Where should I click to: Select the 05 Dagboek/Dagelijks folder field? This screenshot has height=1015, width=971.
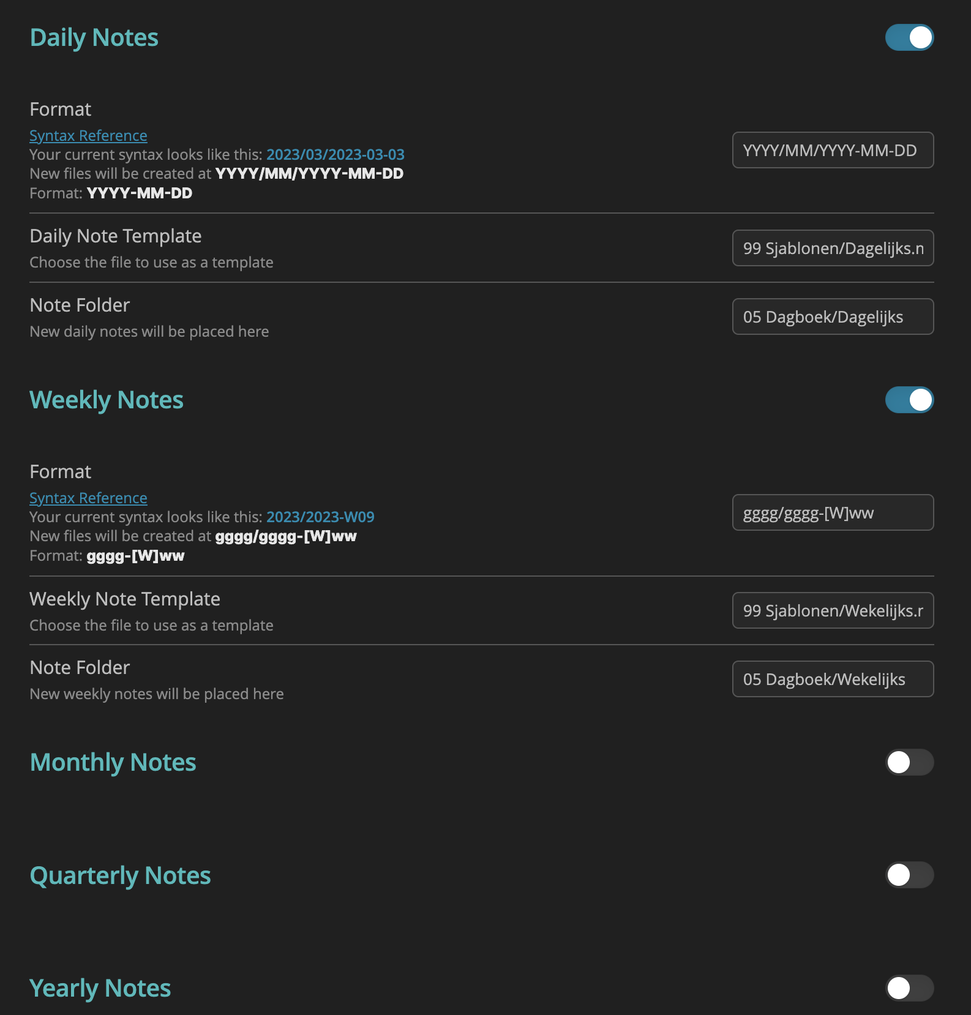(833, 316)
